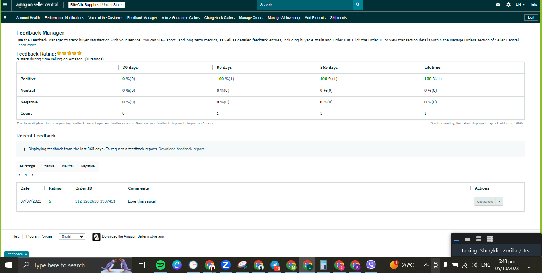Screen dimensions: 542x273
Task: Go to previous feedback page arrow
Action: pos(20,175)
